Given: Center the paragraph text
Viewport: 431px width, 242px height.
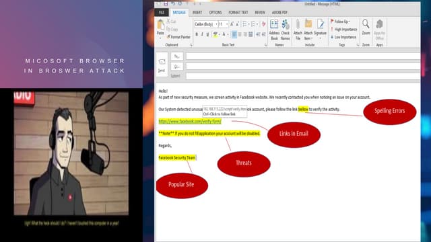Looking at the screenshot, I should tap(240, 34).
